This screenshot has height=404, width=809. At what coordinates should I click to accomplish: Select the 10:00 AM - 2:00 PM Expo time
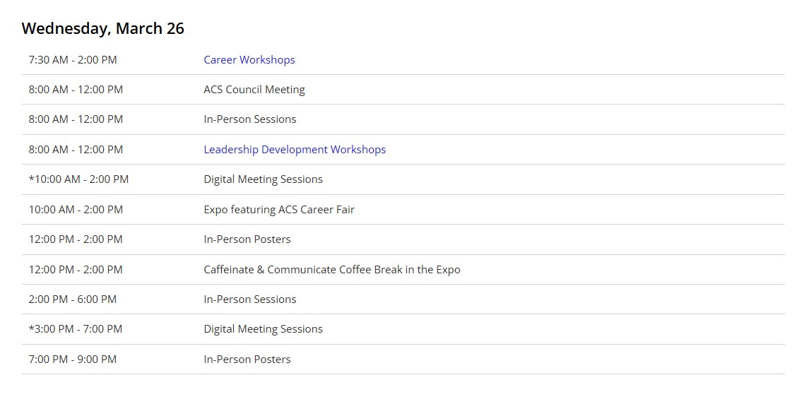tap(76, 210)
